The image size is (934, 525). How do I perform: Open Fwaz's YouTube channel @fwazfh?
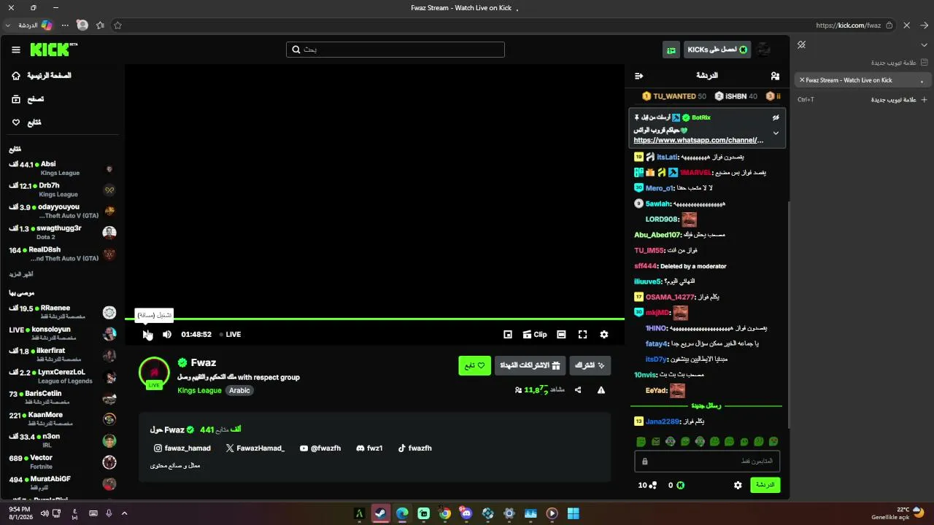[x=320, y=448]
